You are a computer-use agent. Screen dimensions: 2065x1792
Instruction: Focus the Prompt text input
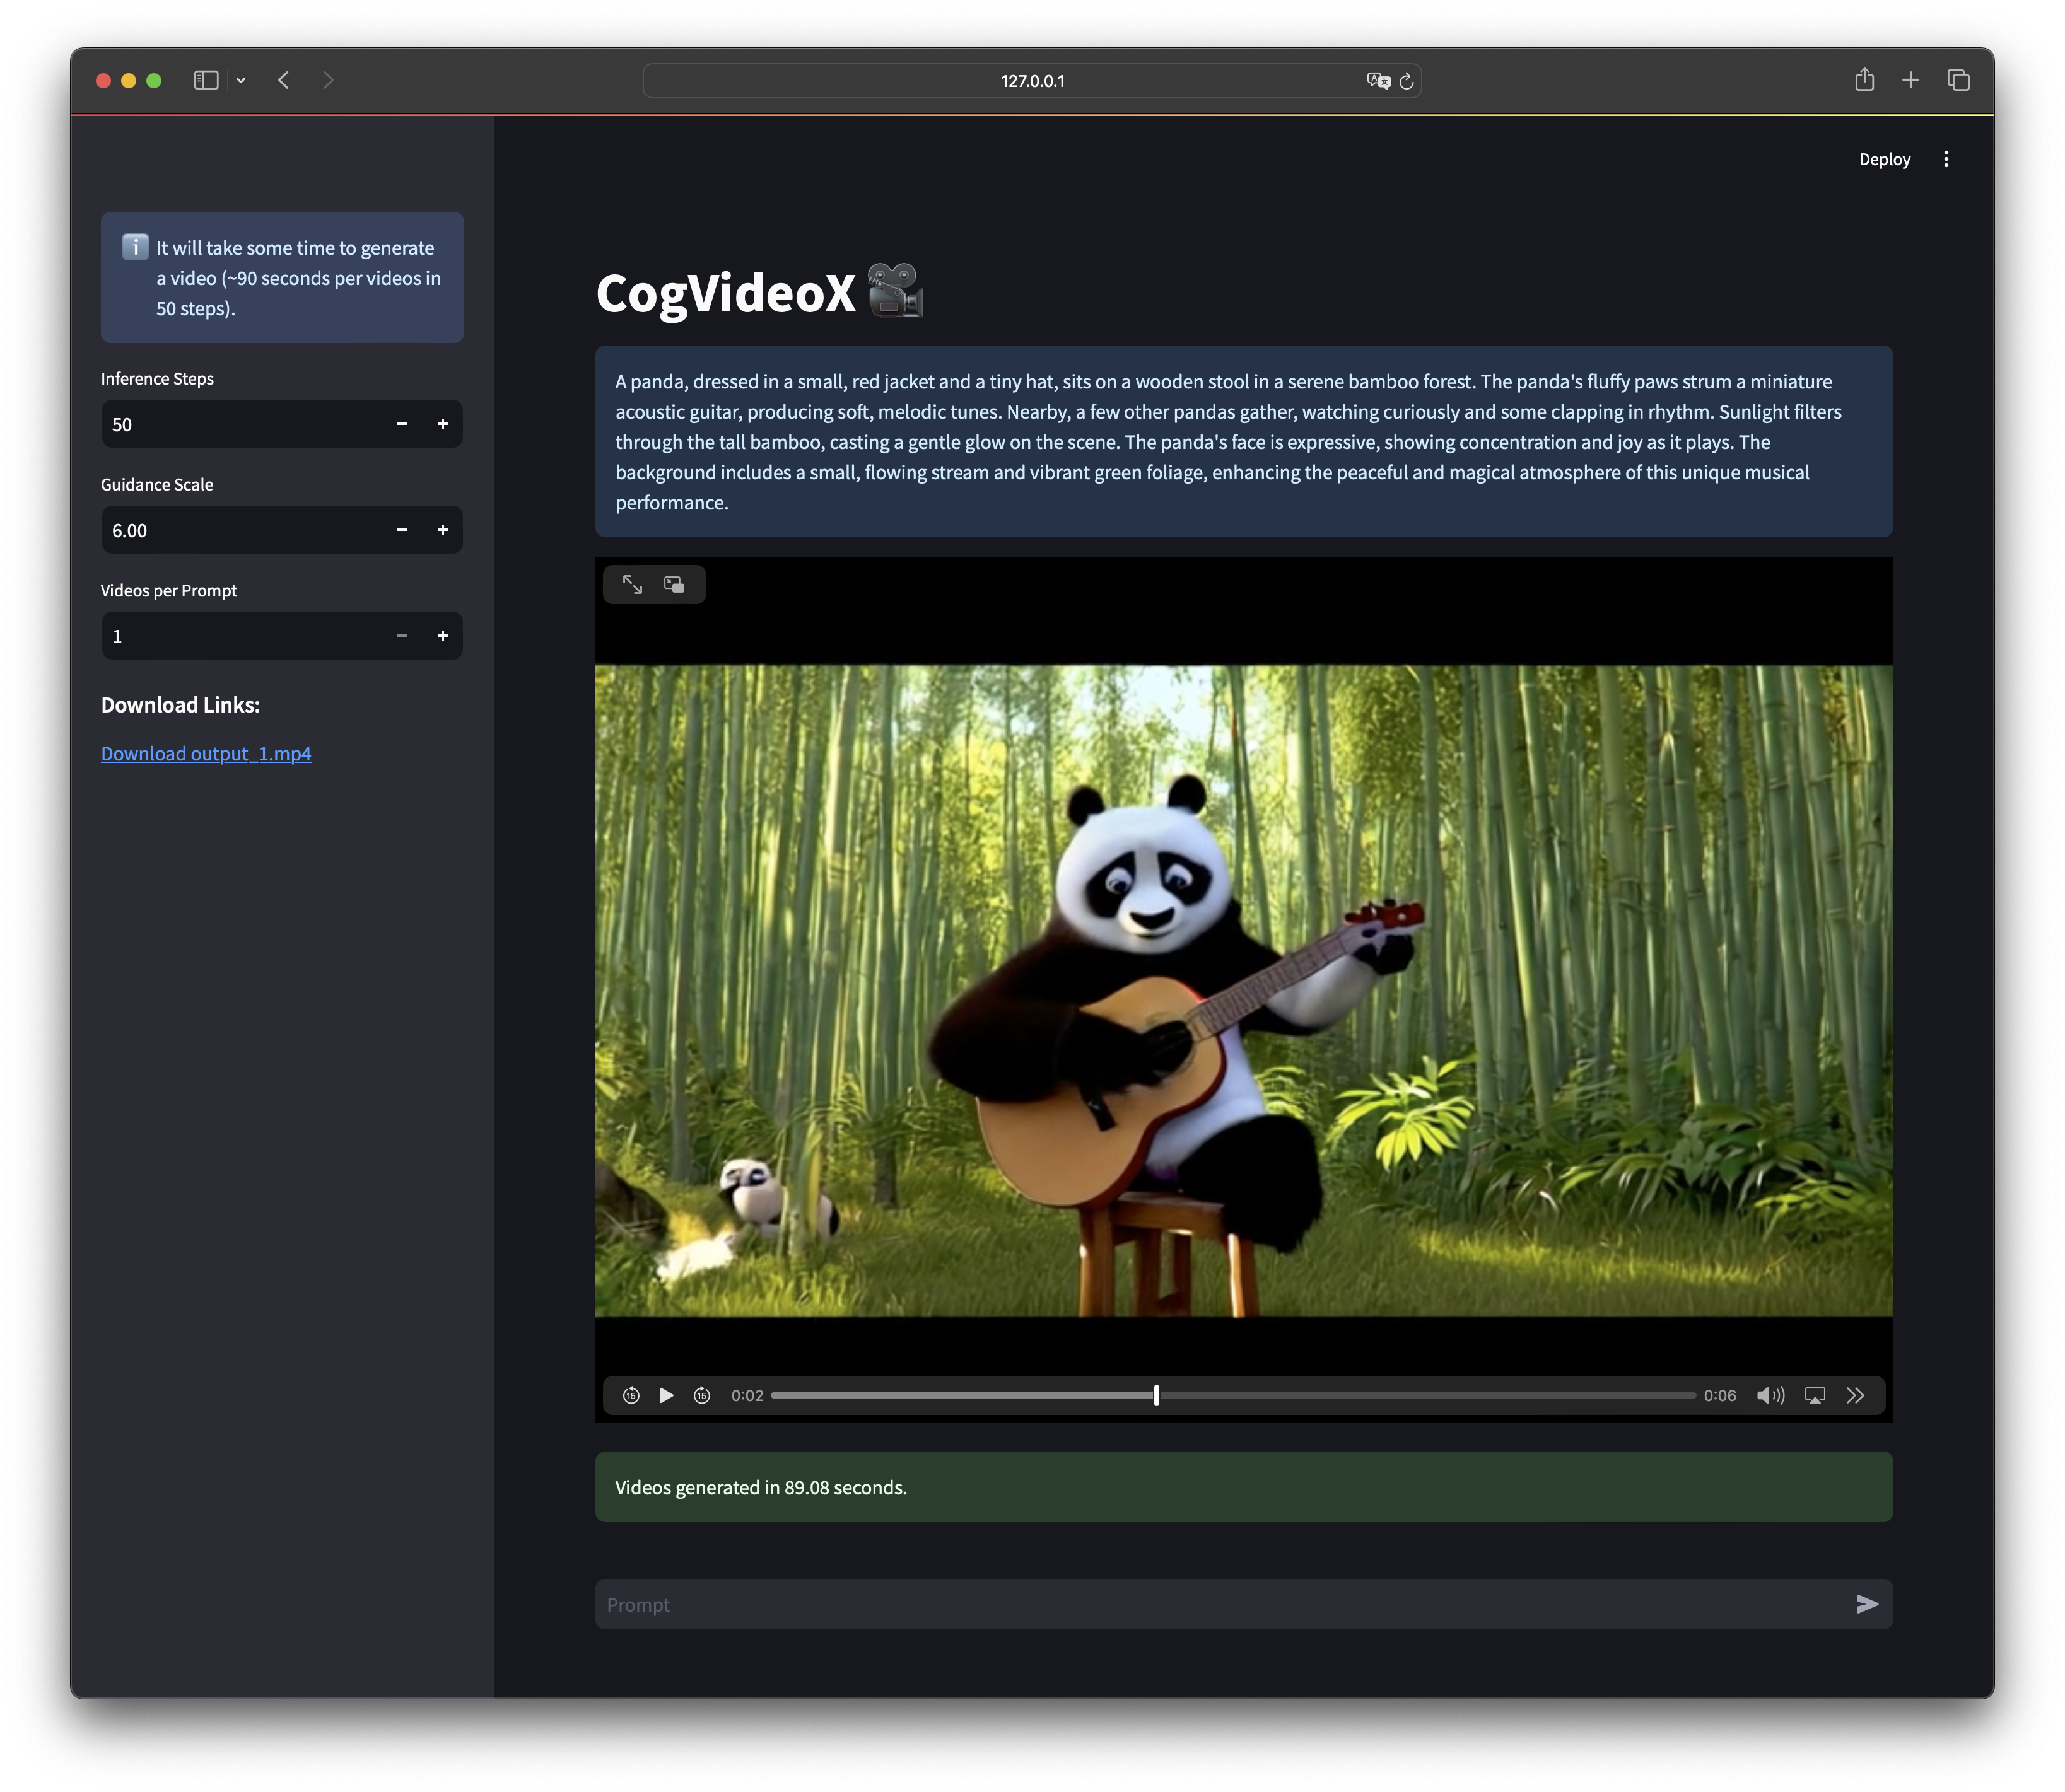pyautogui.click(x=1220, y=1604)
